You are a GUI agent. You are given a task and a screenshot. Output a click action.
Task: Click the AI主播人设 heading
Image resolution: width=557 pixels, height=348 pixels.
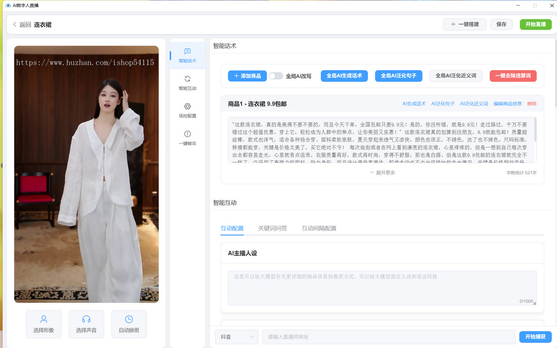[x=242, y=253]
